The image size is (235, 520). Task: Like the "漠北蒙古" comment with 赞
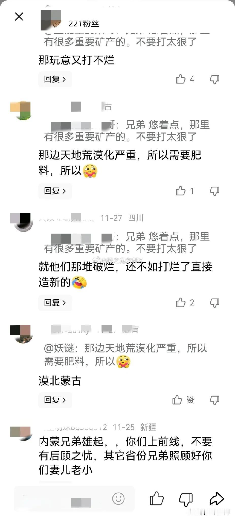tap(177, 400)
